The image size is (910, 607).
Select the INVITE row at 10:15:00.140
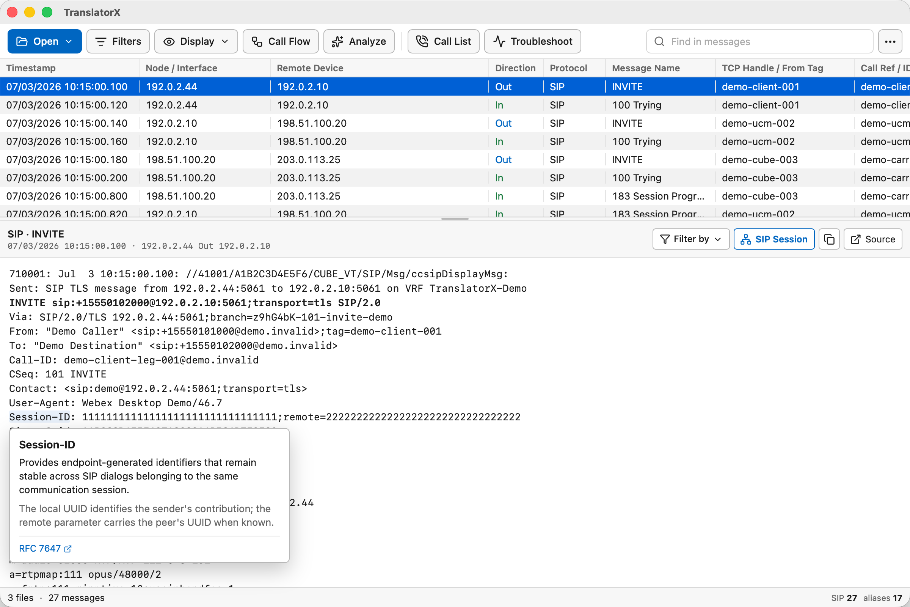pyautogui.click(x=455, y=123)
